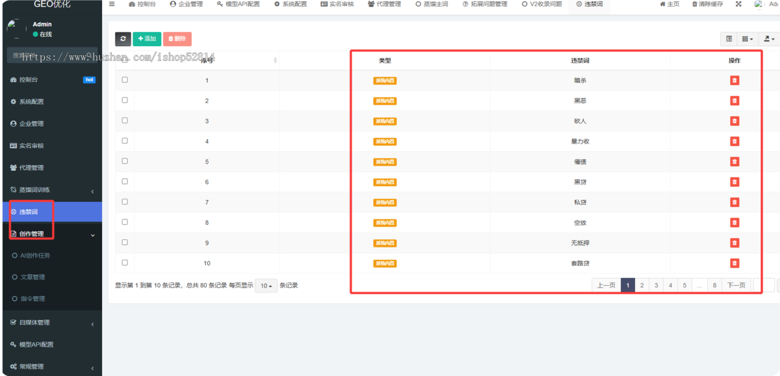780x376 pixels.
Task: Toggle fullscreen with the expand-arrows icon
Action: [738, 4]
